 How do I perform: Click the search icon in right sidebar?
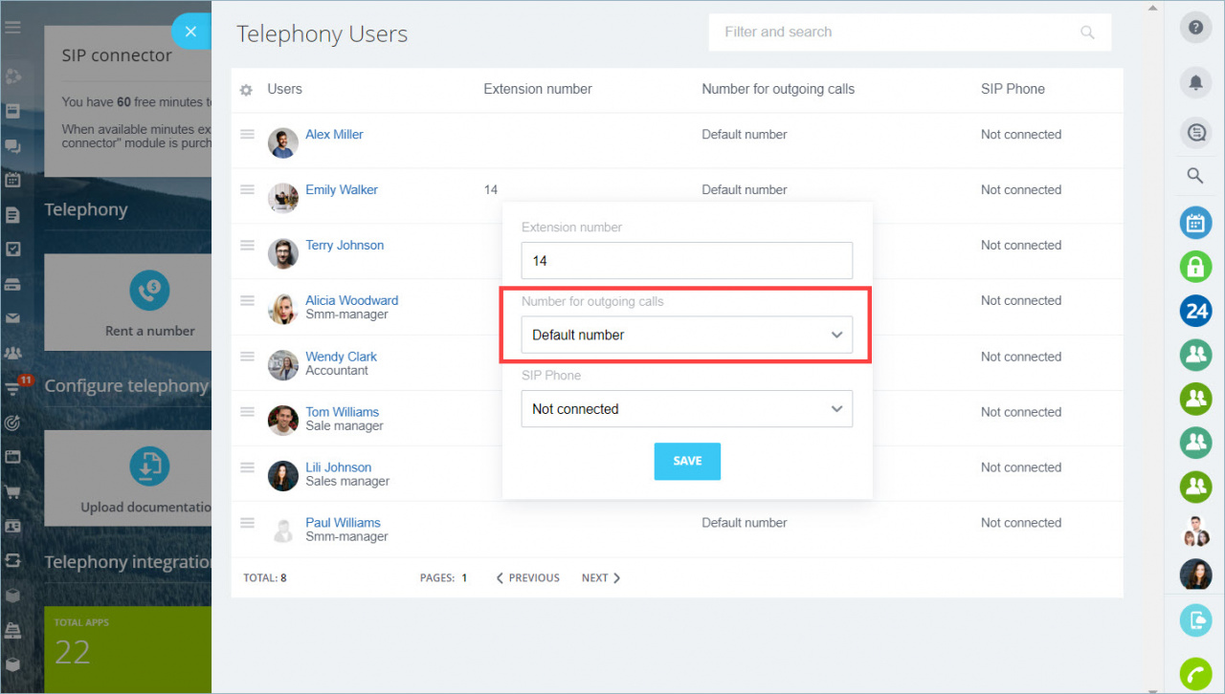pyautogui.click(x=1195, y=176)
